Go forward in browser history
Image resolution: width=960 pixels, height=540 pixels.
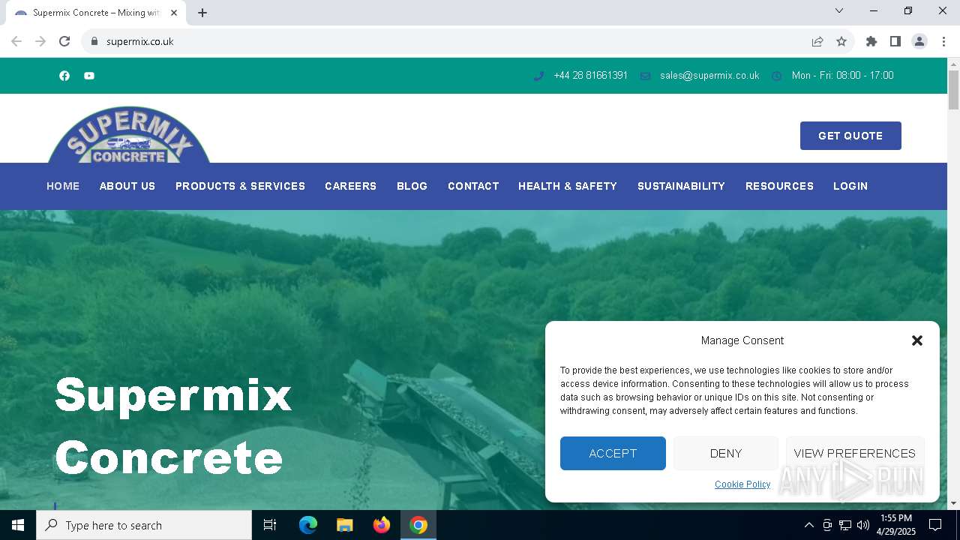pos(40,41)
